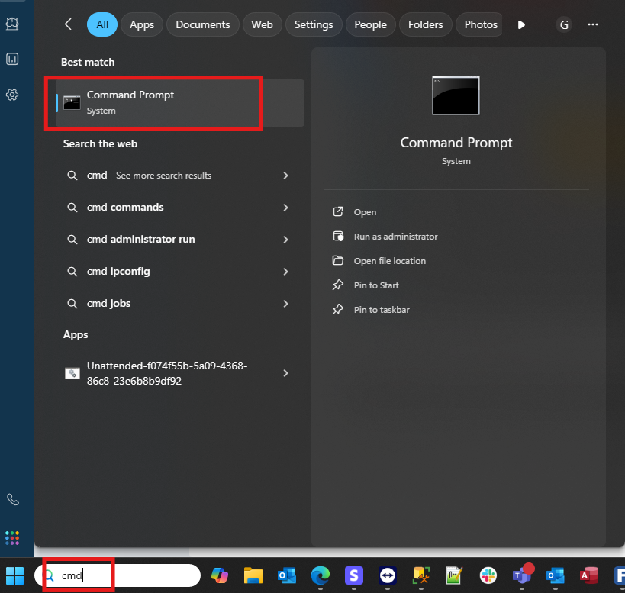
Task: Click the Command Prompt preview thumbnail
Action: tap(456, 95)
